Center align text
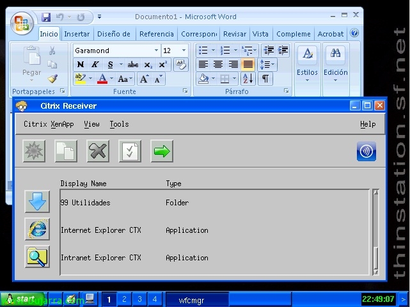Screen dimensions: 410x307 218,65
